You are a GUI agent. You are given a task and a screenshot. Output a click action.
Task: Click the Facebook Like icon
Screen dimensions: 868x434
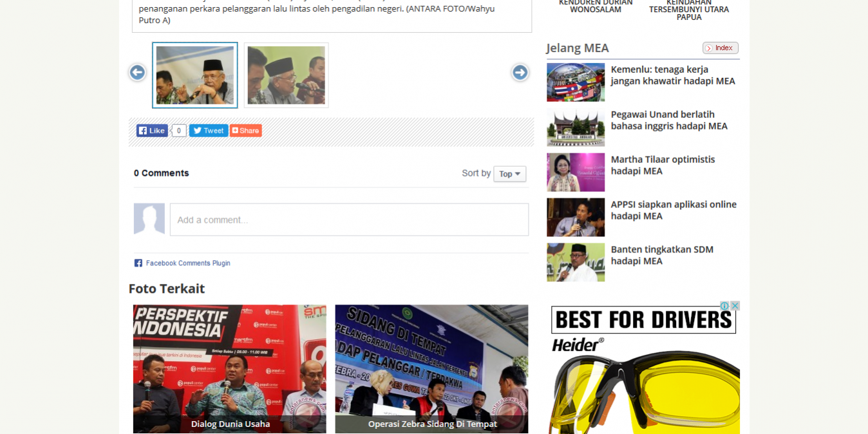pos(142,130)
